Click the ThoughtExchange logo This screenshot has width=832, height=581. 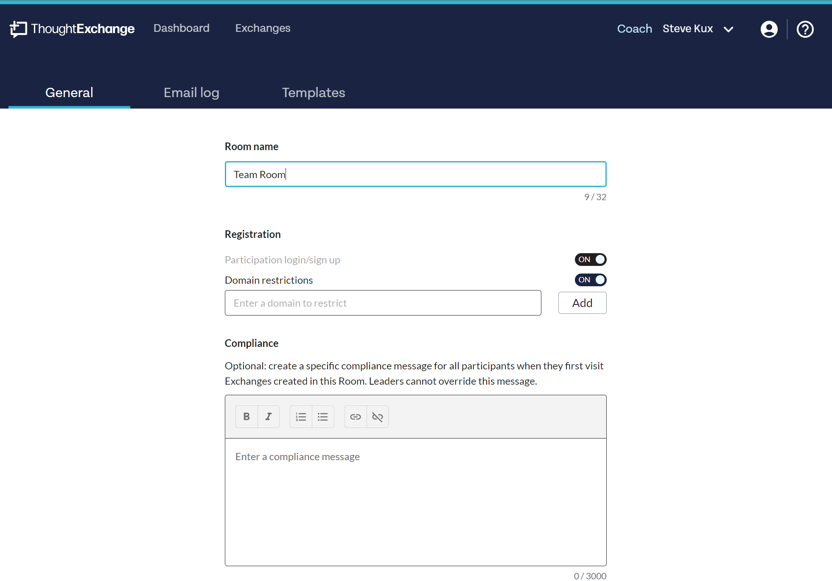pos(72,29)
